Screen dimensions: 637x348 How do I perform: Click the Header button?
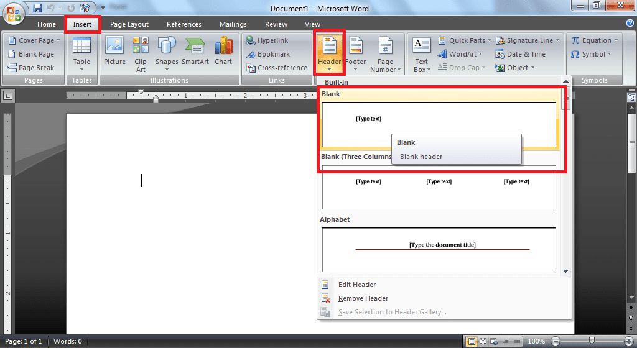coord(329,53)
